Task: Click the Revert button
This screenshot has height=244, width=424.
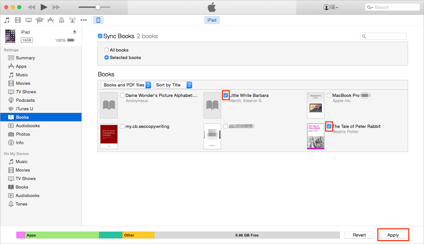Action: click(x=359, y=235)
